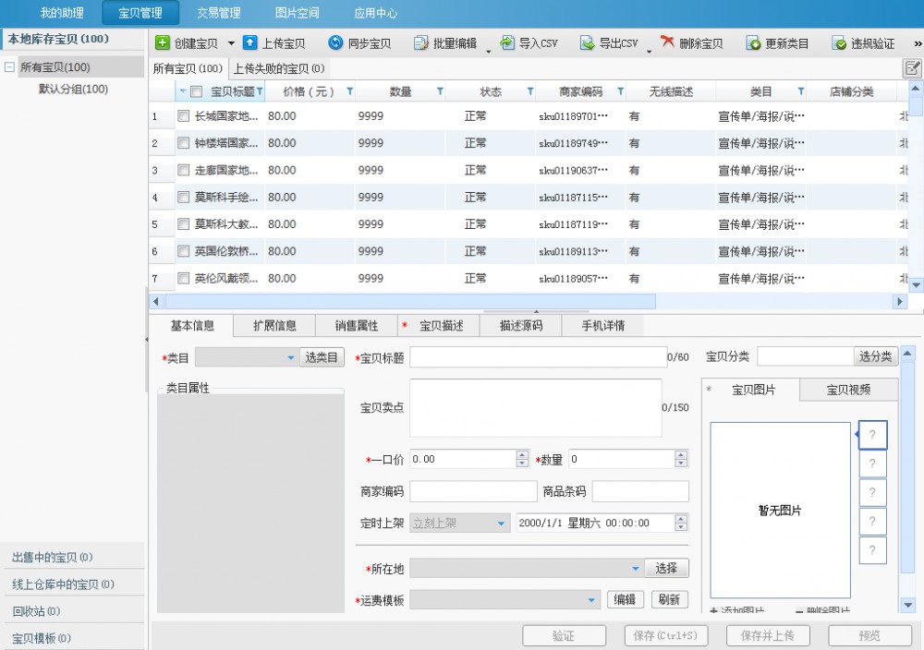Viewport: 924px width, 650px height.
Task: Tick the checkbox for 莫斯科手绘 row
Action: point(184,198)
